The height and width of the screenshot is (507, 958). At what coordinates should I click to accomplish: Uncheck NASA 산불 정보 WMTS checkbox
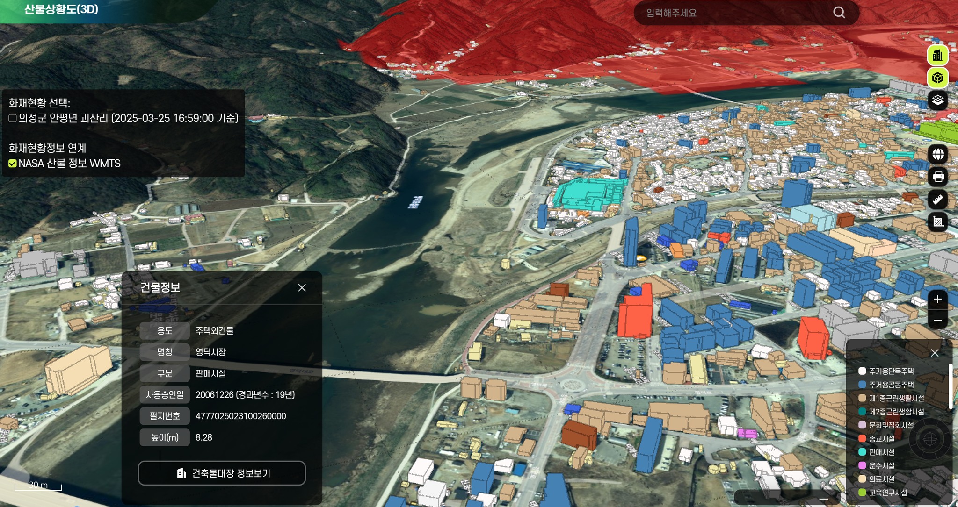pyautogui.click(x=13, y=164)
